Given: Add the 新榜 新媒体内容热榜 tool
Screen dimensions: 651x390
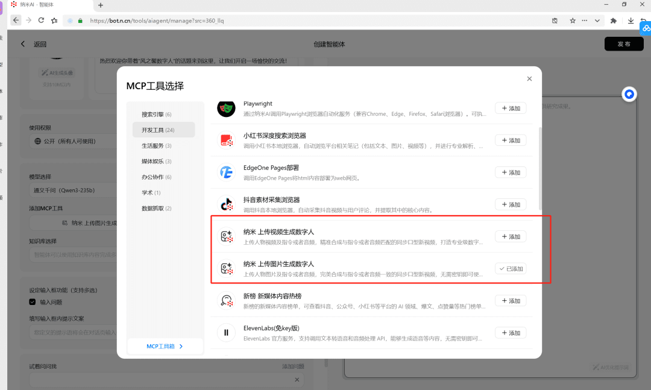Looking at the screenshot, I should click(x=511, y=301).
